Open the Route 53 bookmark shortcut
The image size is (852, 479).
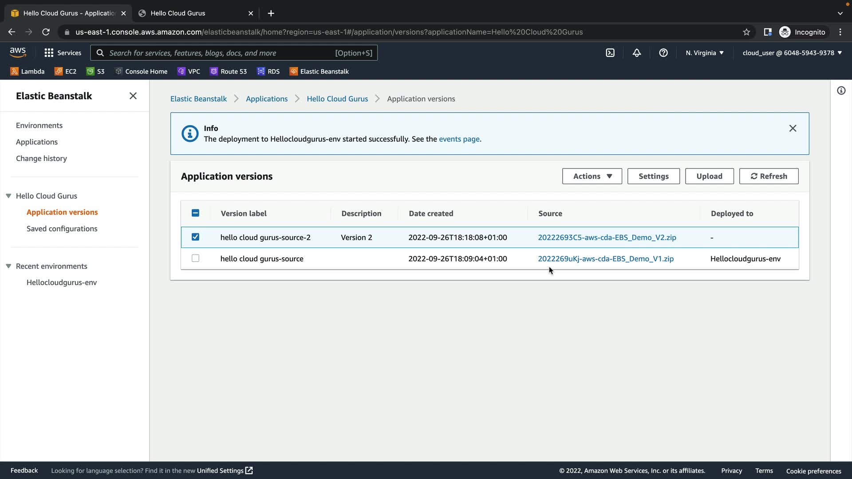click(229, 71)
